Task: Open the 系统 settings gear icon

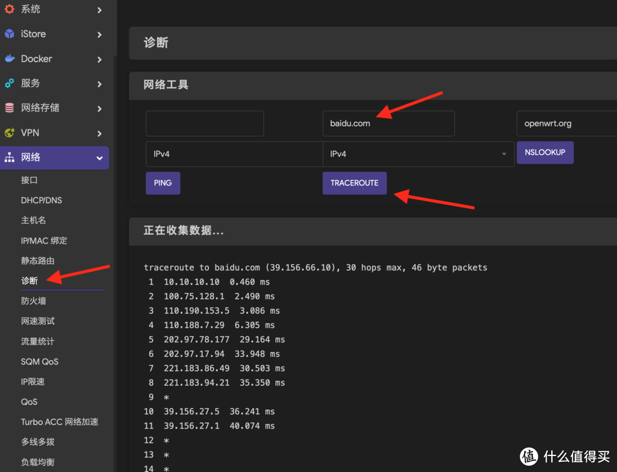Action: 9,9
